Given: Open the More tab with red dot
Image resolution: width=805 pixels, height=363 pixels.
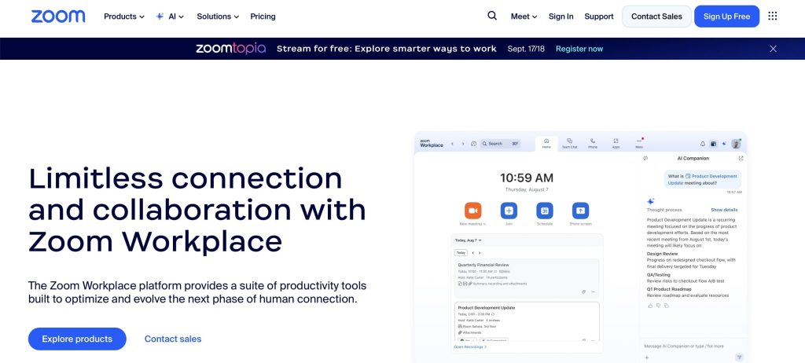Looking at the screenshot, I should point(639,143).
